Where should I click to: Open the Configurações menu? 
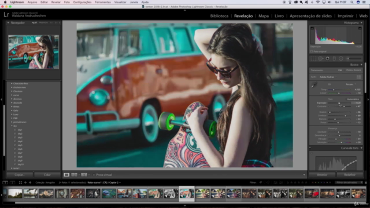(82, 2)
